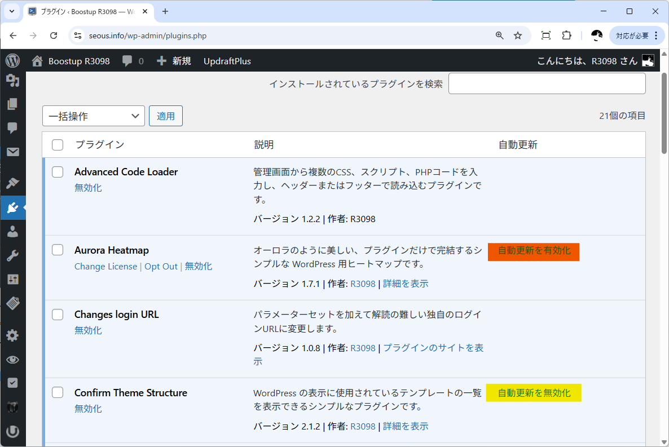Image resolution: width=669 pixels, height=447 pixels.
Task: Deactivate the Changes login URL plugin
Action: 88,330
